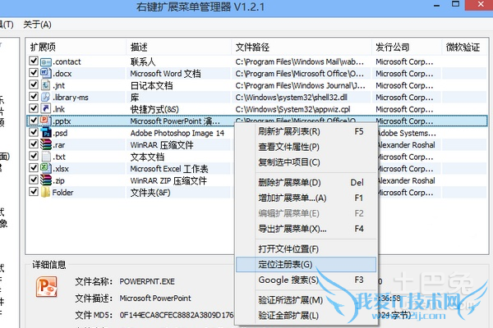Sort by the 描述 column header
This screenshot has height=328, width=493.
pos(178,47)
